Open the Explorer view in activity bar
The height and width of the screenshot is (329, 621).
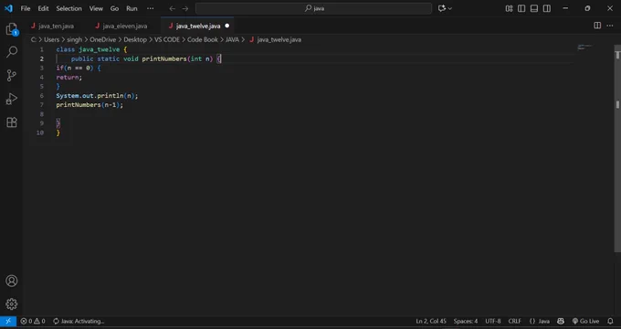point(12,29)
